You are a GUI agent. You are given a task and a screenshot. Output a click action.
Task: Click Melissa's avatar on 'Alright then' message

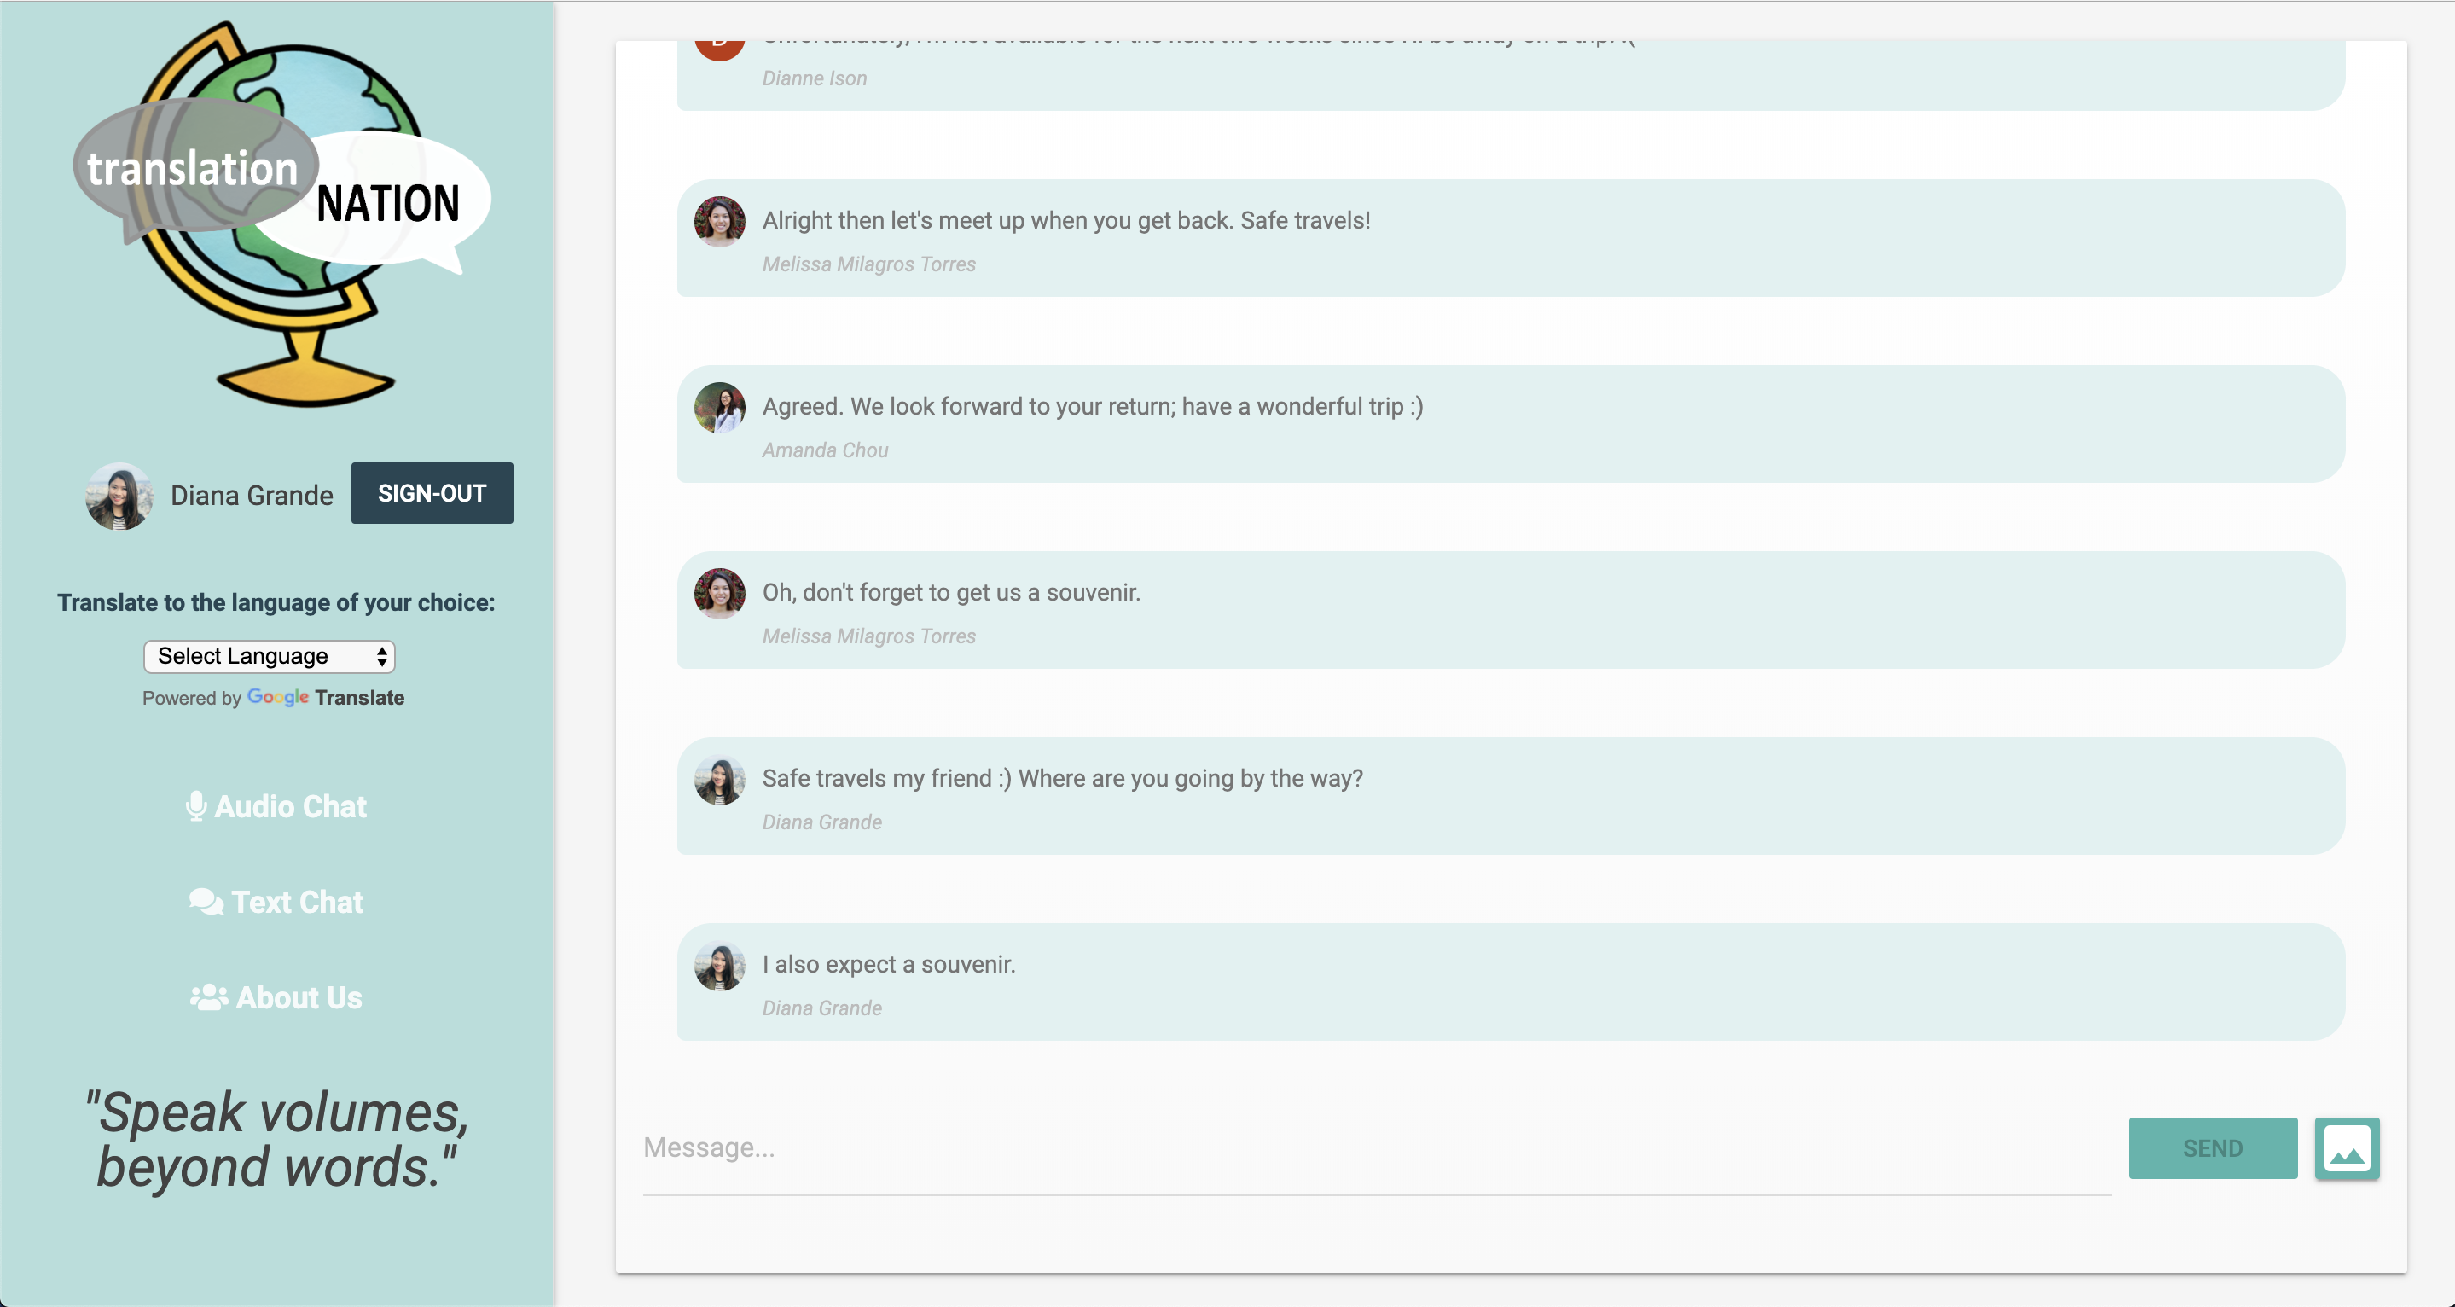point(720,222)
